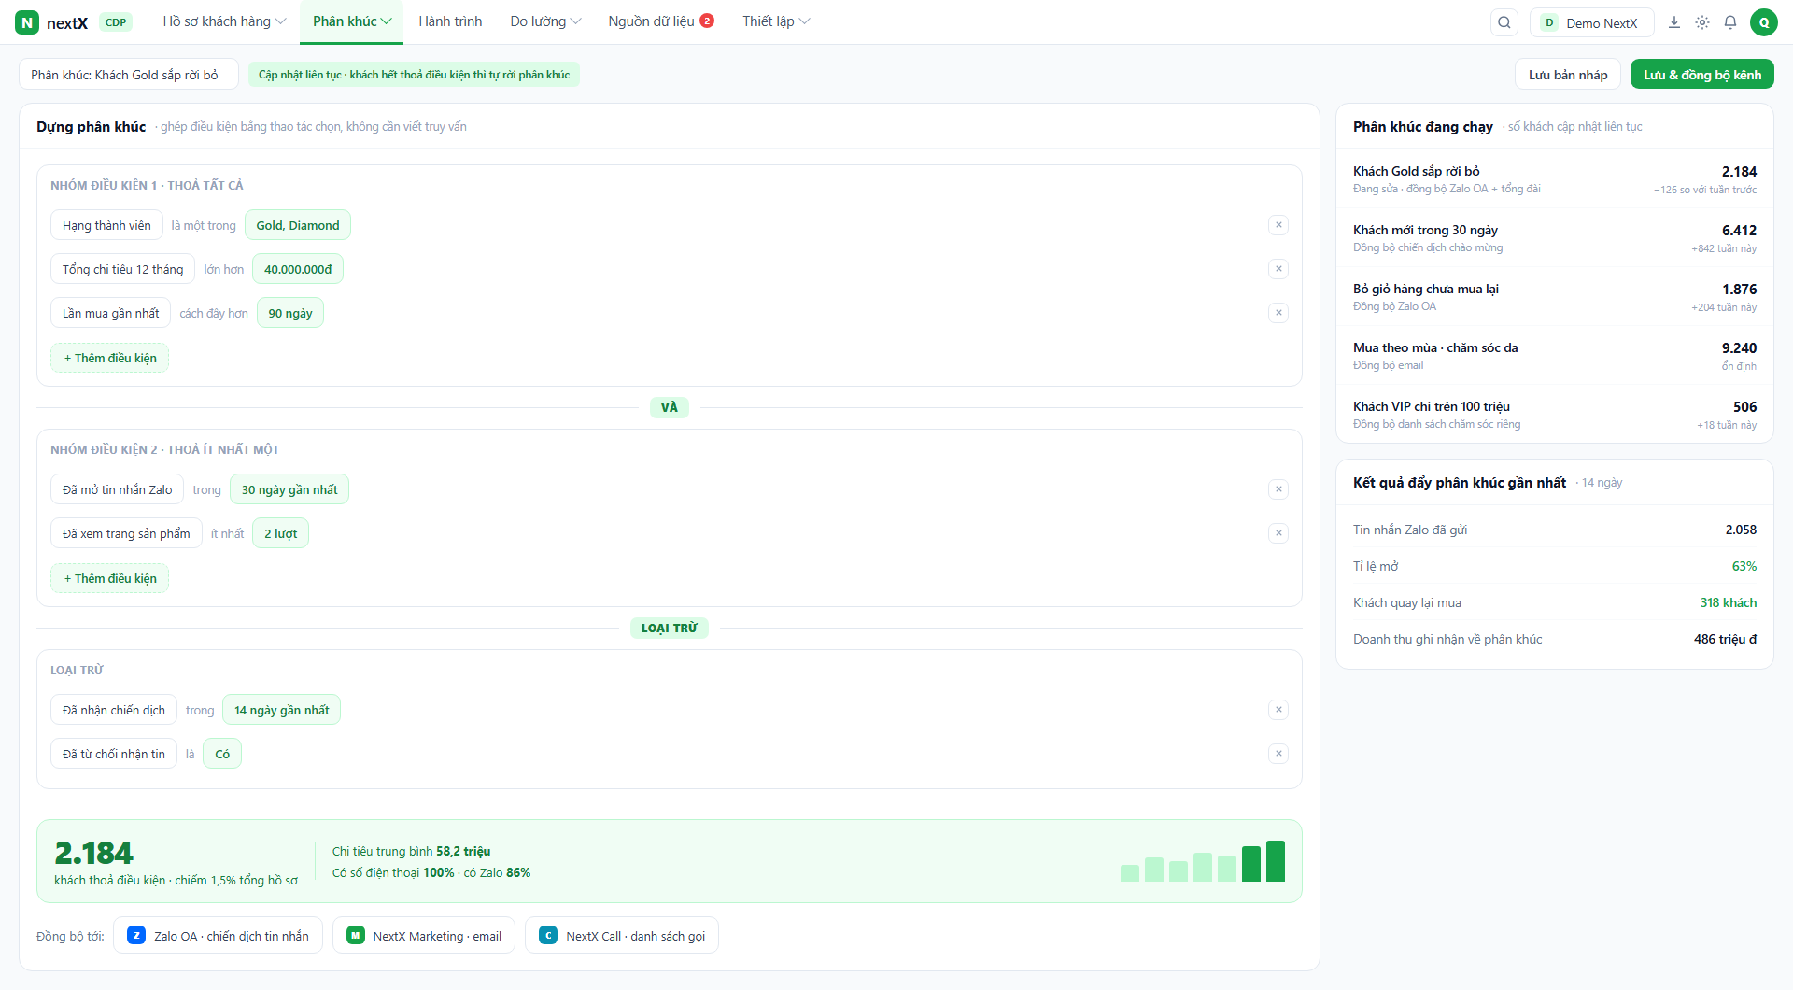The width and height of the screenshot is (1793, 990).
Task: Click Lưu bản nháp button
Action: pos(1568,75)
